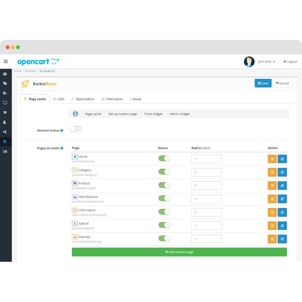Switch to the Page cache tab
The width and height of the screenshot is (302, 302).
[x=35, y=99]
